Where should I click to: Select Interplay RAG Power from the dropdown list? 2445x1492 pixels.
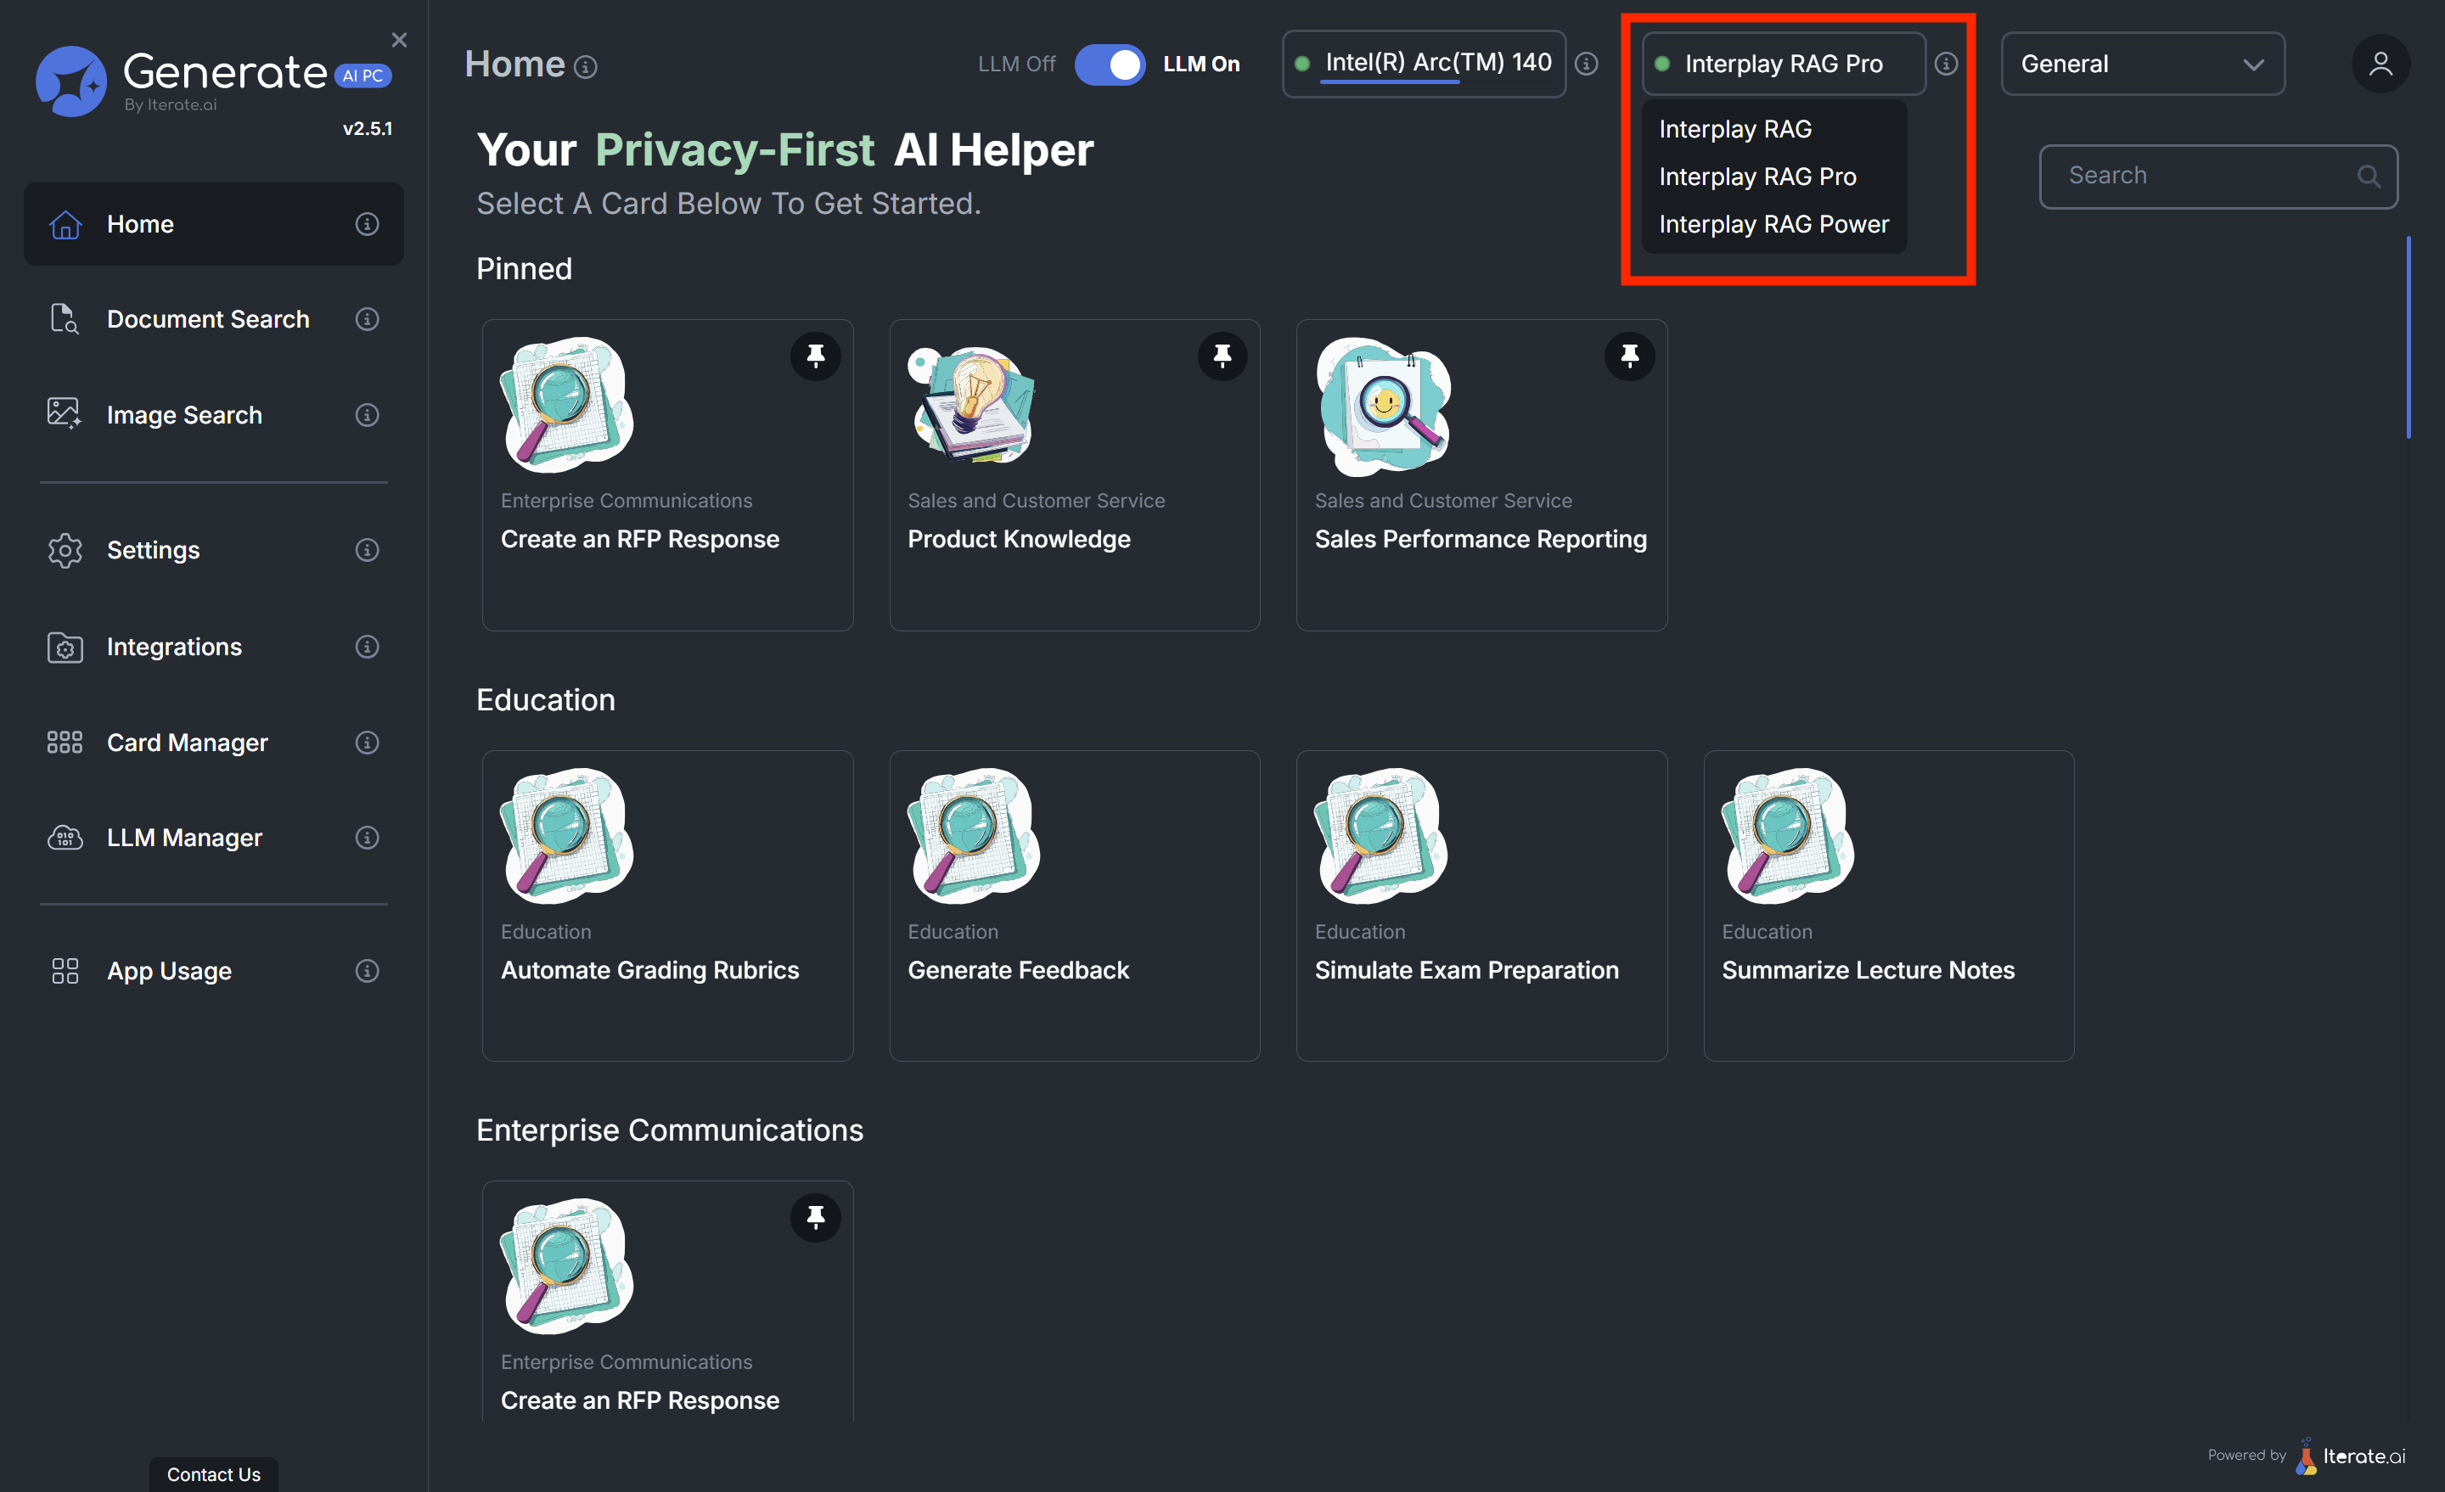click(1773, 224)
